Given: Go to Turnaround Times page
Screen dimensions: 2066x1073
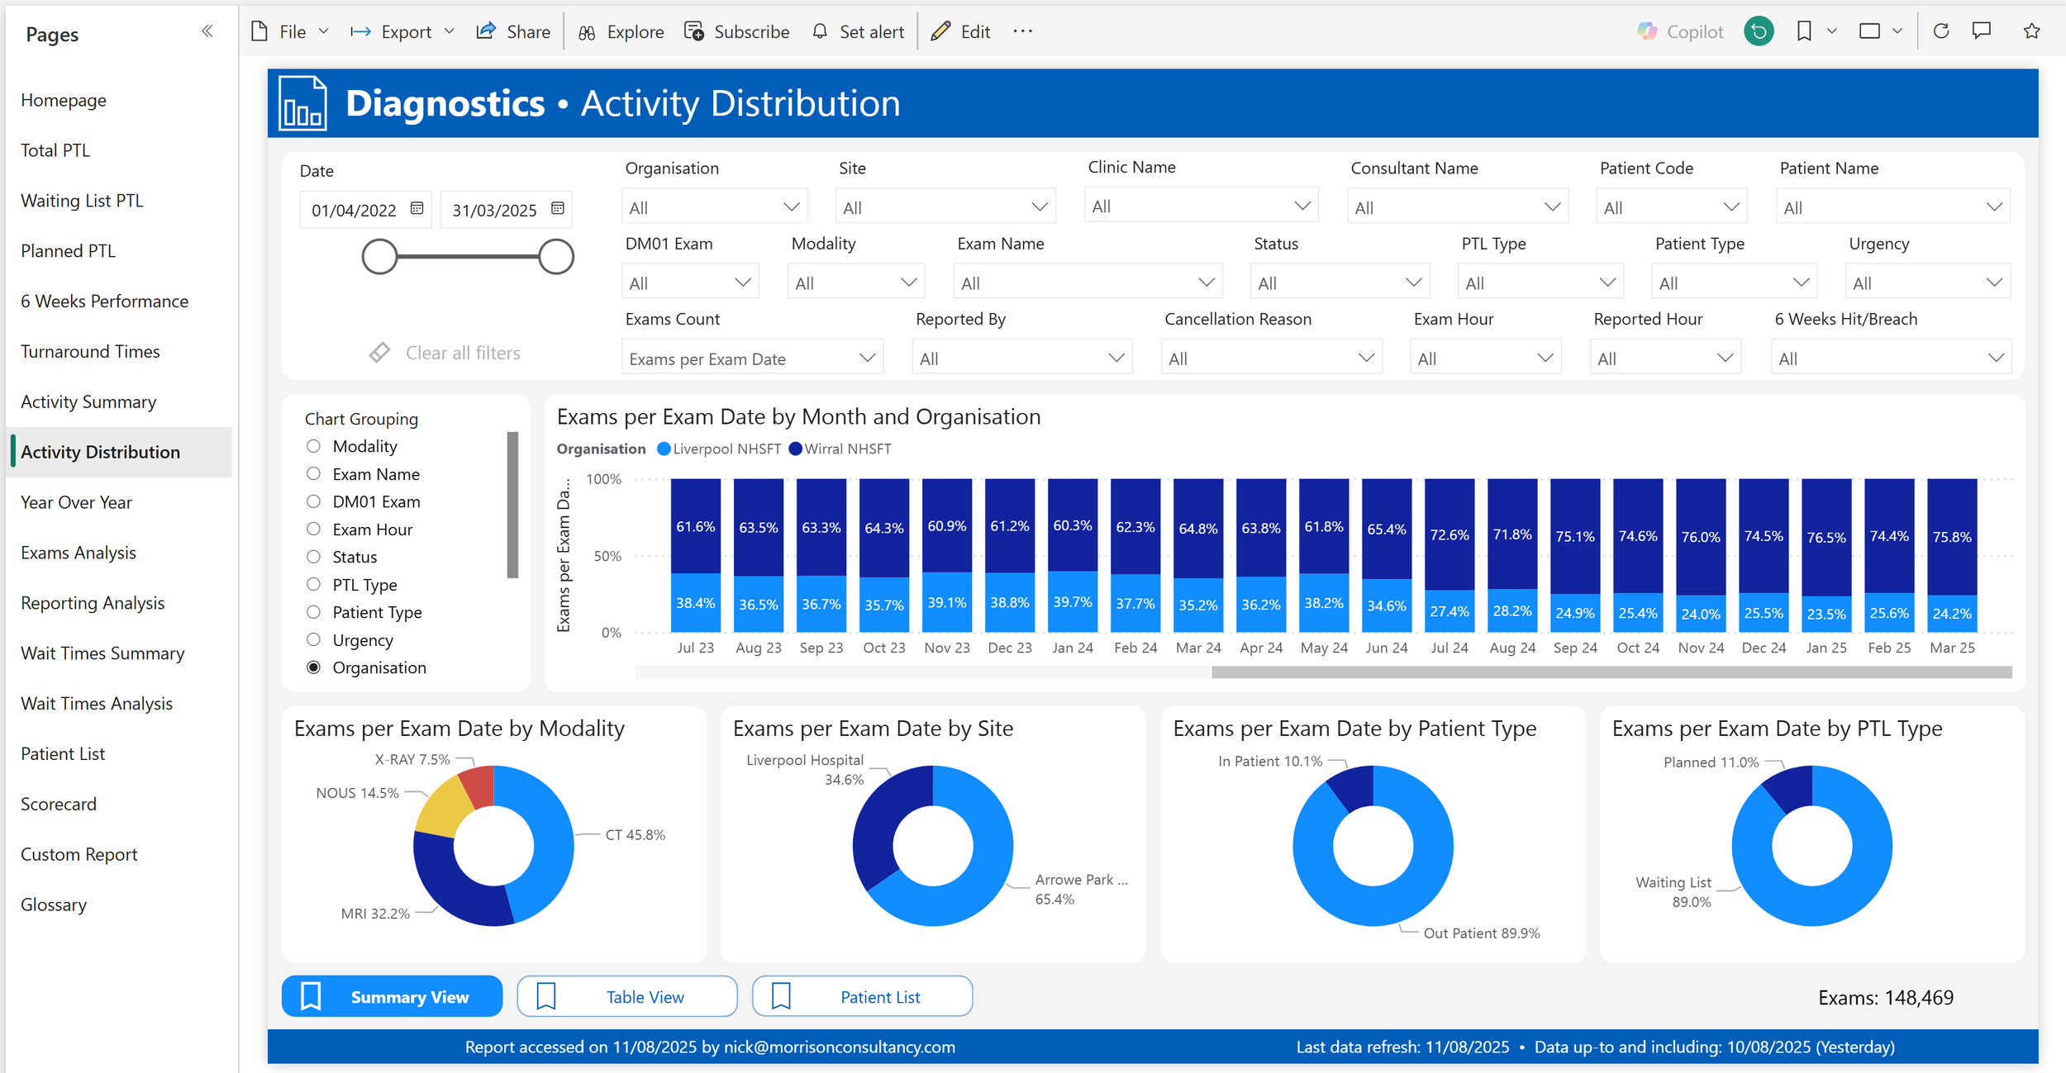Looking at the screenshot, I should (90, 351).
